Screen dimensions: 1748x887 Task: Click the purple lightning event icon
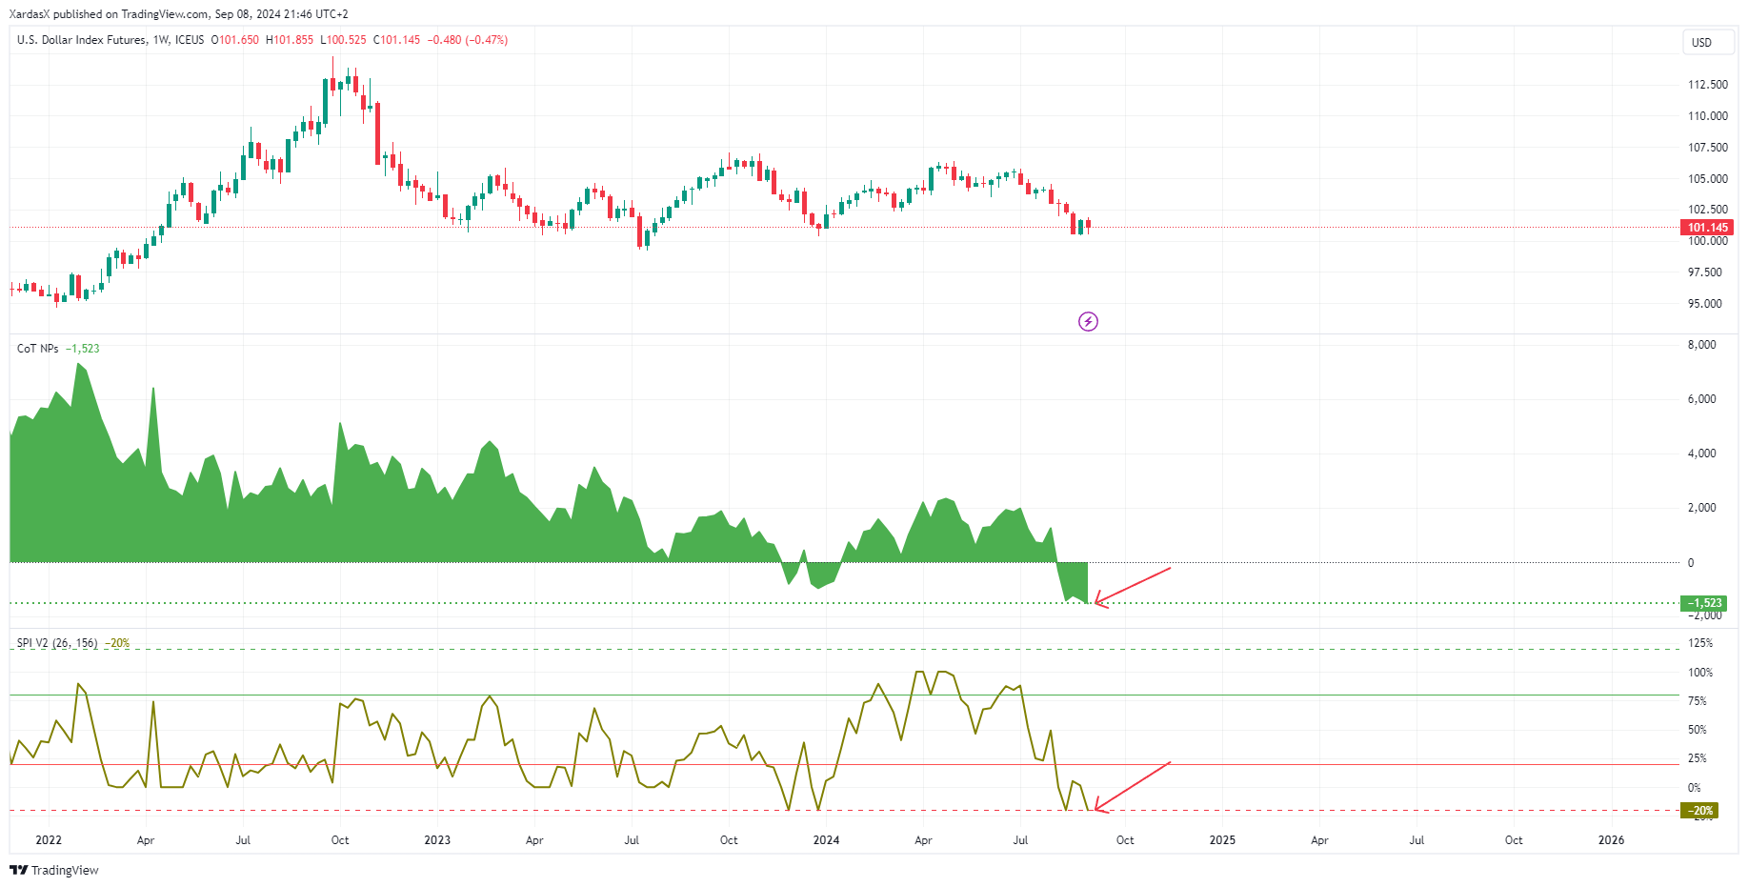(x=1088, y=322)
